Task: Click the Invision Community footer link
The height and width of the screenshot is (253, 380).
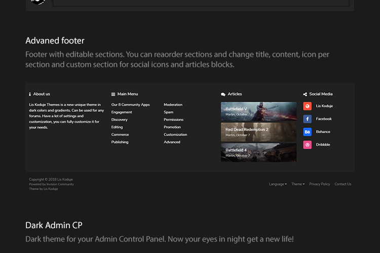Action: (59, 184)
